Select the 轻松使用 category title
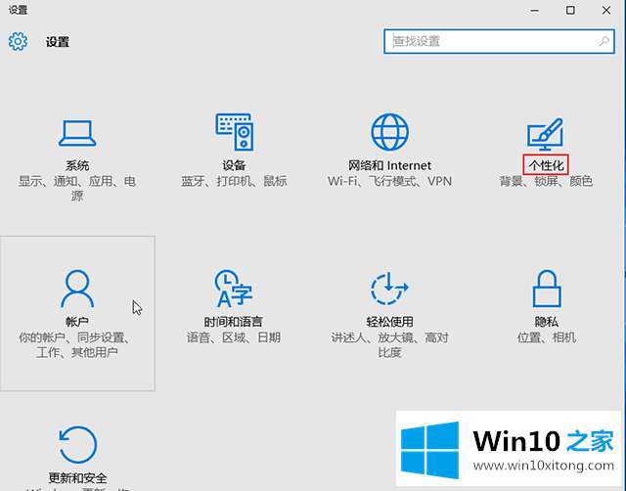 click(x=389, y=322)
